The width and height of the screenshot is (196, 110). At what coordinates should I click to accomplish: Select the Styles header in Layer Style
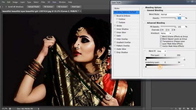(x=126, y=8)
